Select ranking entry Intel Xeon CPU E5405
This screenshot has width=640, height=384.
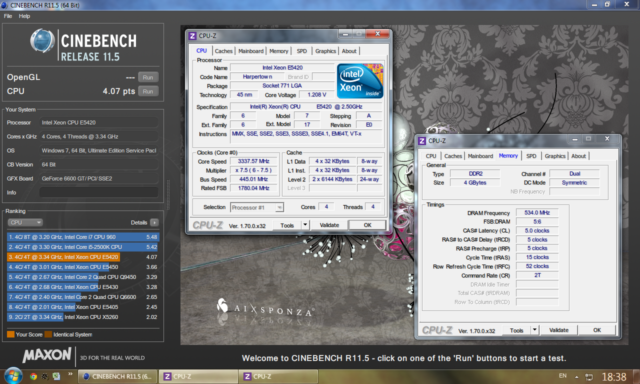pyautogui.click(x=82, y=307)
